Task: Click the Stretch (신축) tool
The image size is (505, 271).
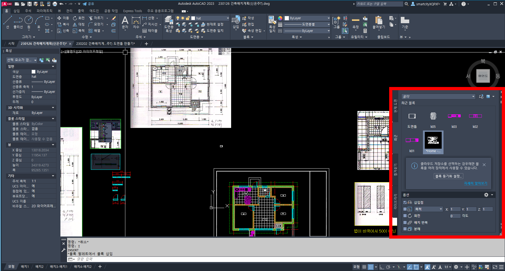Action: click(x=63, y=31)
